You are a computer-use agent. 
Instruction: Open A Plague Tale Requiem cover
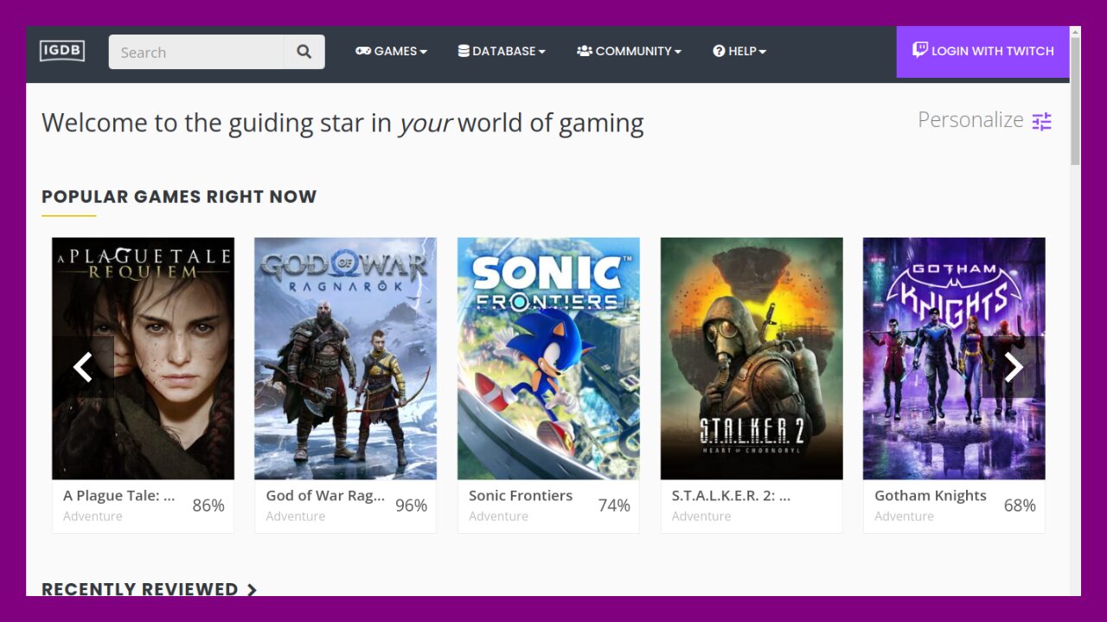[x=143, y=359]
